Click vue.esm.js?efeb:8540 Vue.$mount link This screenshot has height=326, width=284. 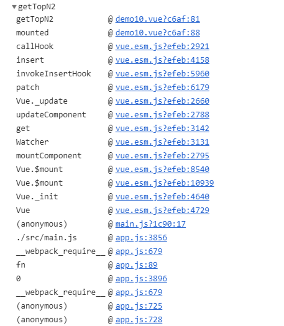coord(162,170)
